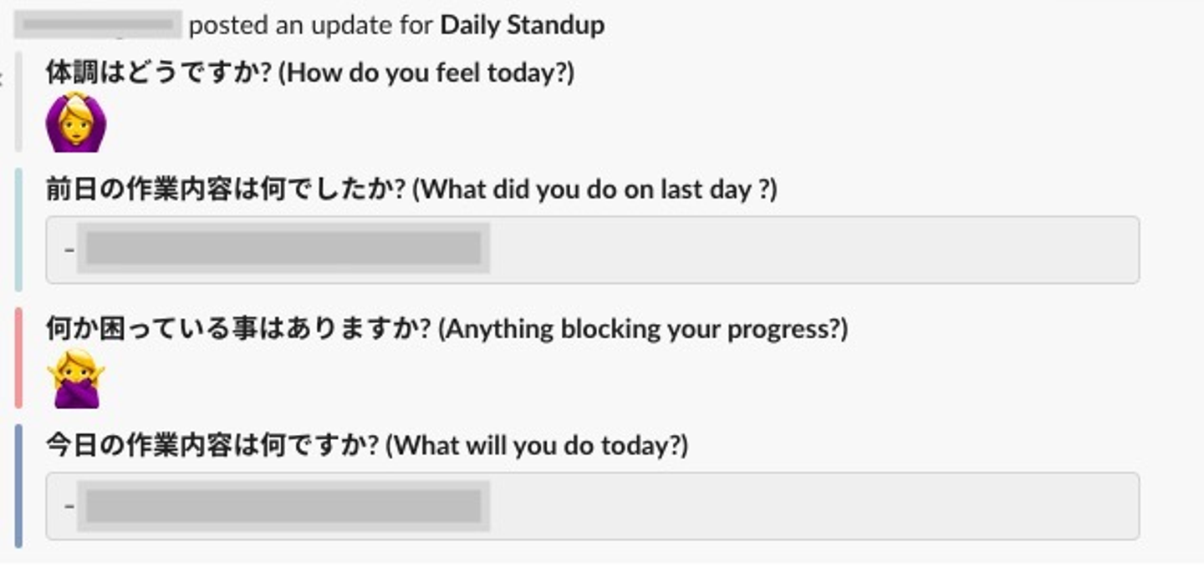1204x566 pixels.
Task: Select the heading 前日の作業内容は何でしたか?
Action: [x=227, y=190]
